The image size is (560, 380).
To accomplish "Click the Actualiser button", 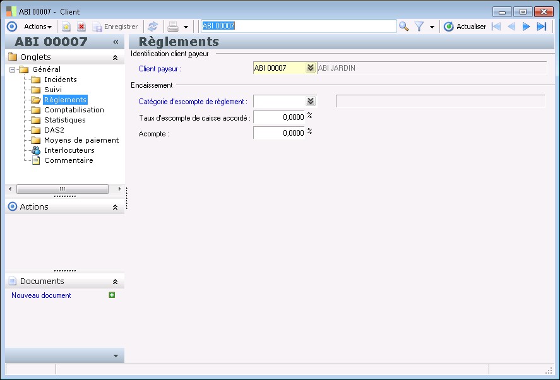I will (465, 27).
